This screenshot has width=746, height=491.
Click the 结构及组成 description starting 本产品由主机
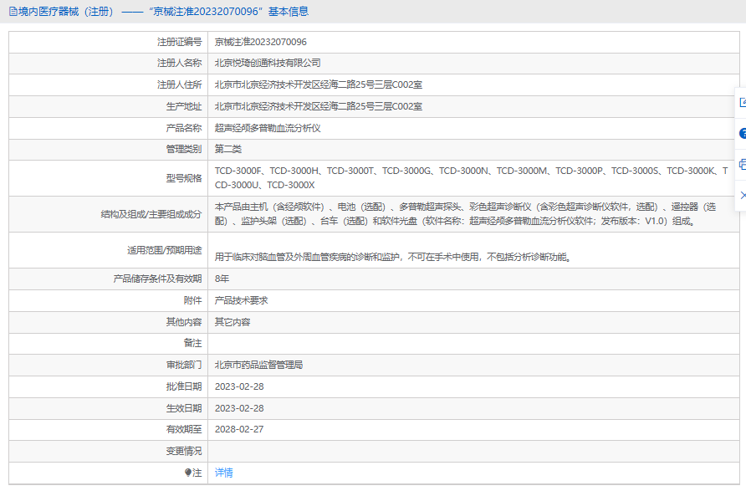[465, 214]
